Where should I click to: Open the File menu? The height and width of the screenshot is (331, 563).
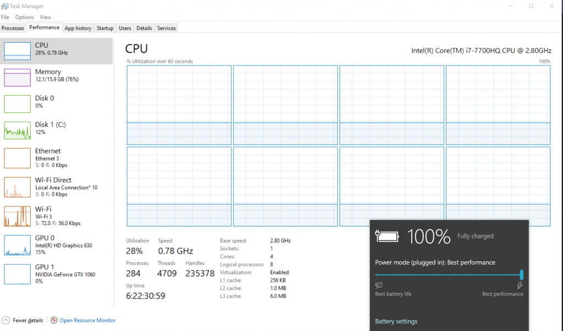pyautogui.click(x=5, y=17)
